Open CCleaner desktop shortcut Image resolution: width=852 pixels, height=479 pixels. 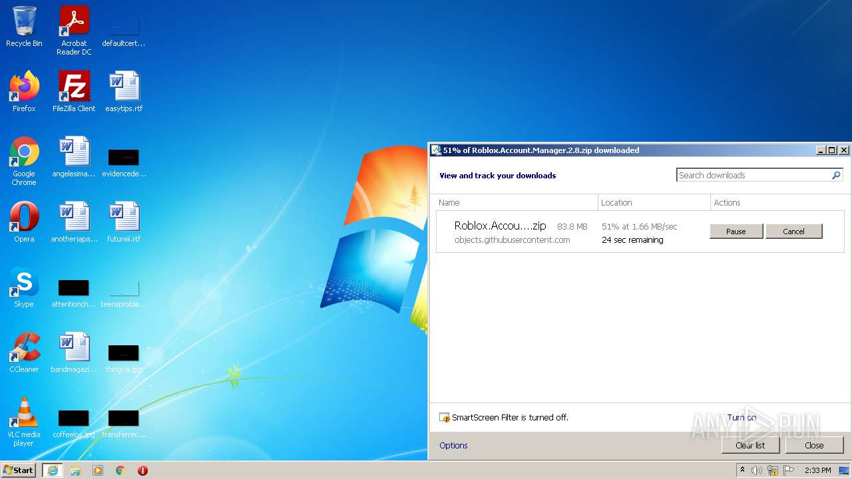24,353
